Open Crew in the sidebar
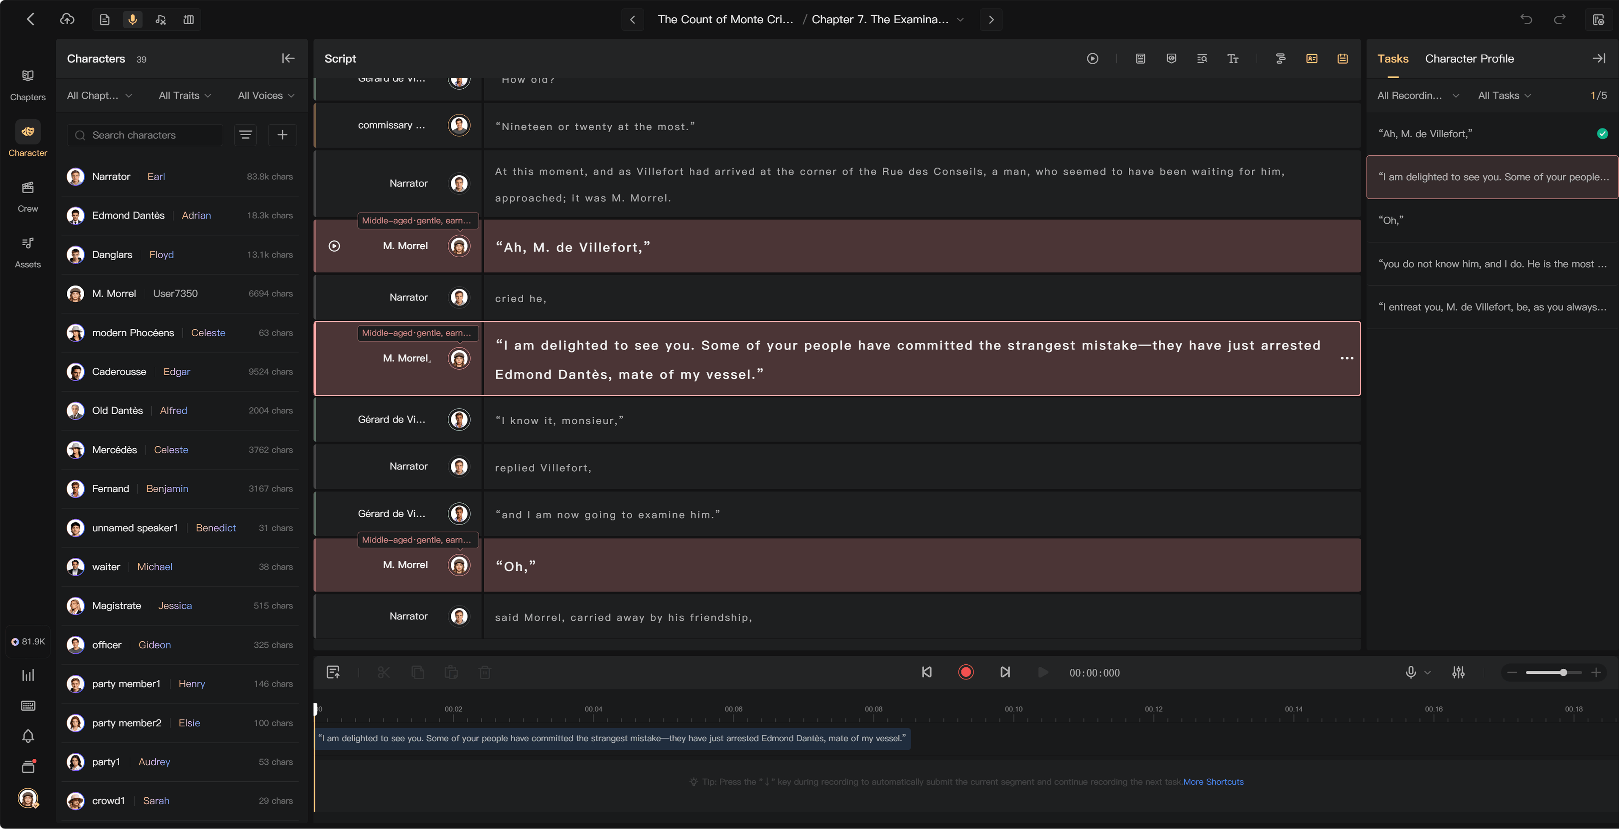 pyautogui.click(x=27, y=196)
